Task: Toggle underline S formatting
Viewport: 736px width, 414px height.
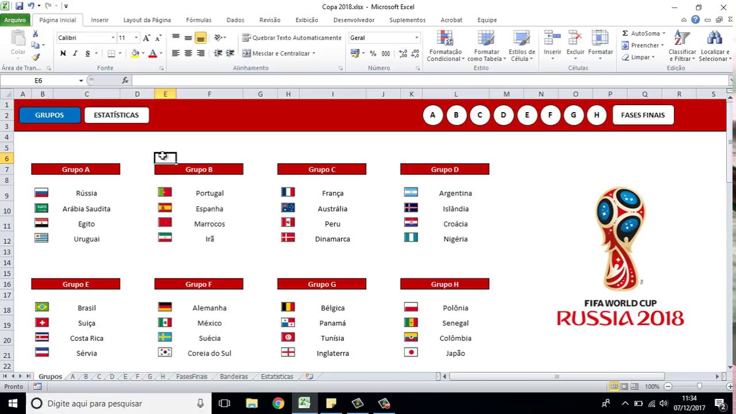Action: tap(87, 53)
